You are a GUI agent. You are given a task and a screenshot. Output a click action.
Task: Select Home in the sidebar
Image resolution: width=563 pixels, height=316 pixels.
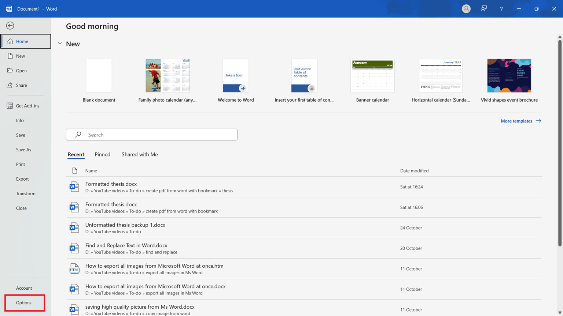(26, 41)
